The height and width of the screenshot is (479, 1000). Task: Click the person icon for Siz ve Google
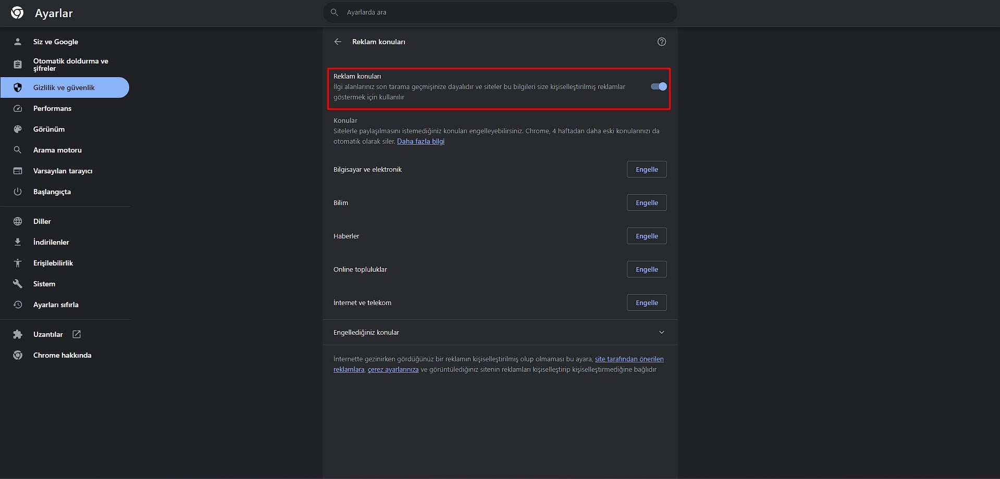(x=18, y=42)
